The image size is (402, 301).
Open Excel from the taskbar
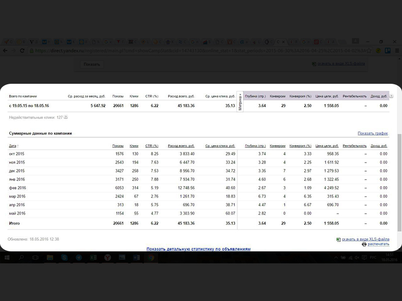[x=93, y=257]
